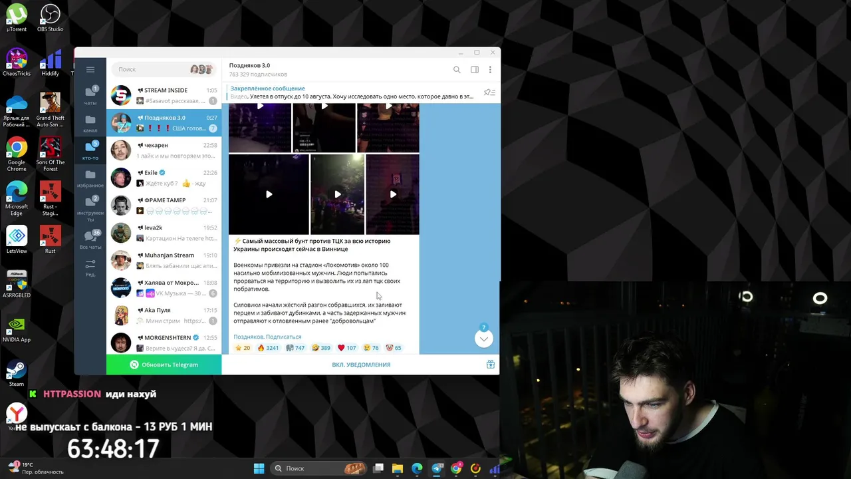Open the Sons Of The Forest shortcut

50,154
